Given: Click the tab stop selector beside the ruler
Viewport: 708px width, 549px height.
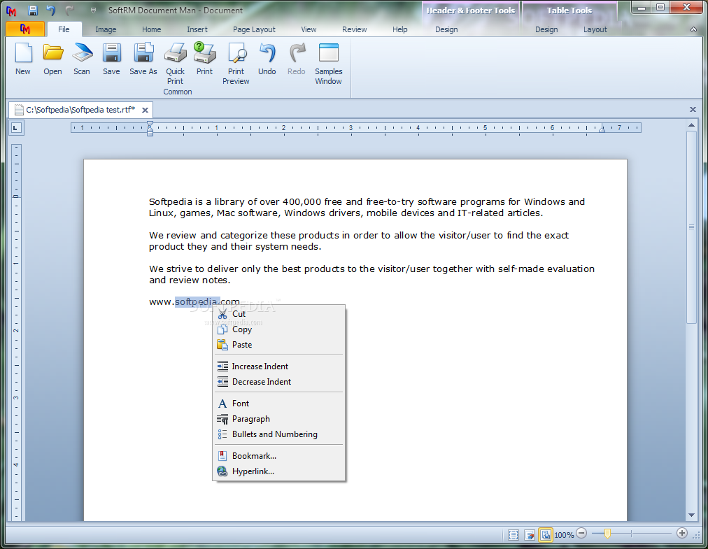Looking at the screenshot, I should tap(16, 128).
